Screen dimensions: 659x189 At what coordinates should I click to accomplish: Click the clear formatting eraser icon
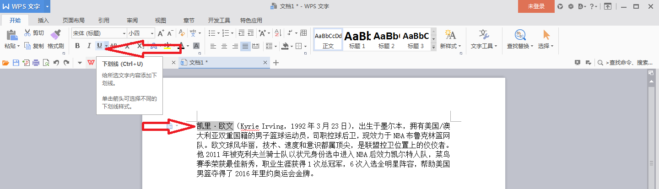[x=182, y=33]
